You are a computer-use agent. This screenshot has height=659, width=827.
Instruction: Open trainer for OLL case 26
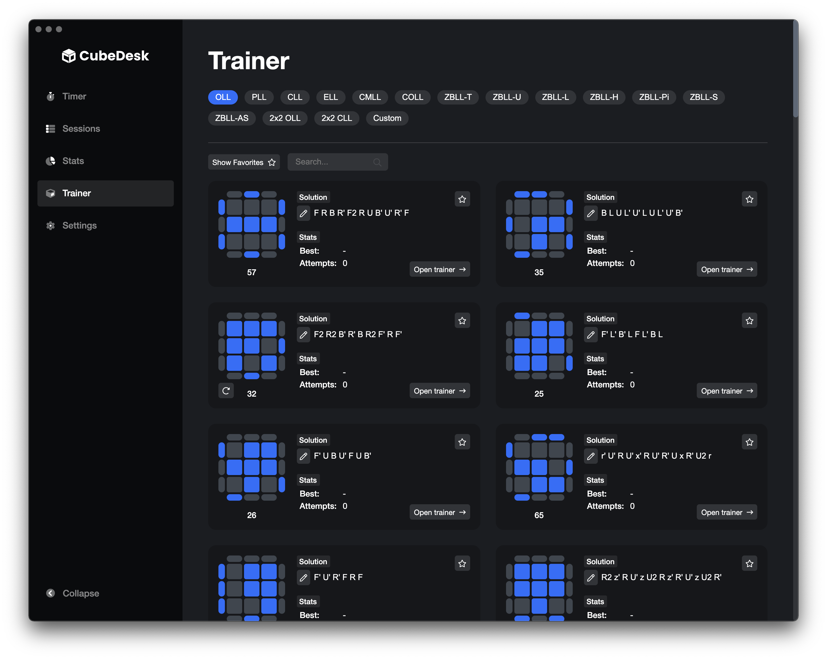coord(440,512)
